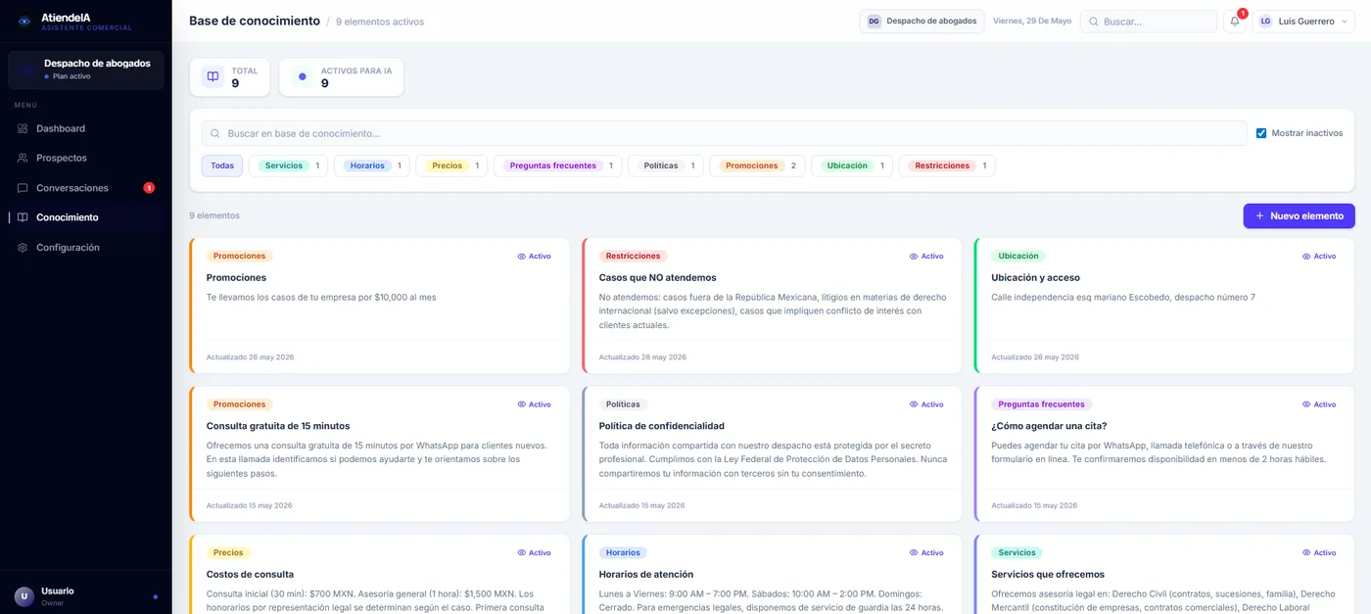Click the Horarios tag on the Horarios de atención card
Image resolution: width=1371 pixels, height=614 pixels.
pos(624,552)
